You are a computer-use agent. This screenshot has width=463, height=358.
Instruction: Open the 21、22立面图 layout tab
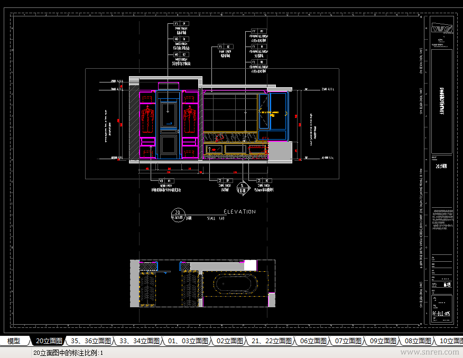271,341
